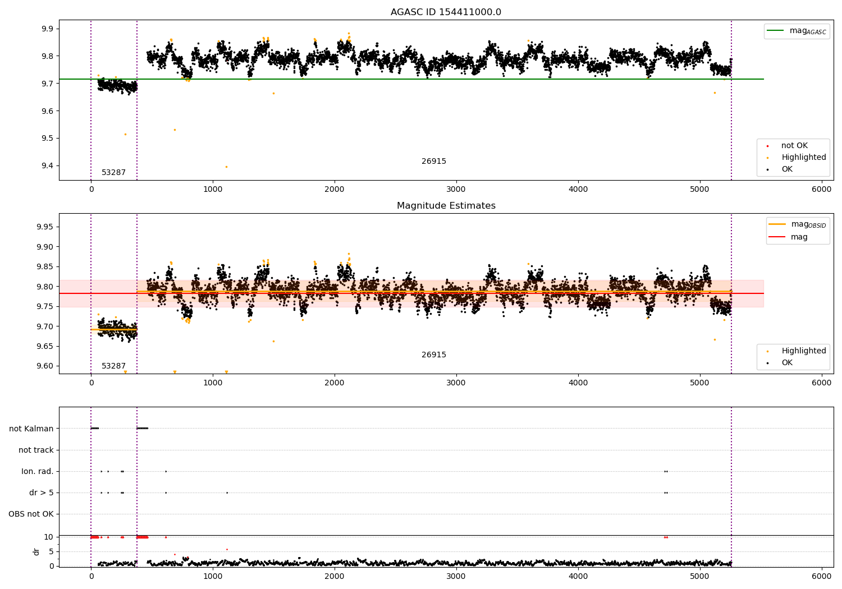Image resolution: width=842 pixels, height=589 pixels.
Task: Click the '26915' label in middle plot
Action: click(434, 355)
